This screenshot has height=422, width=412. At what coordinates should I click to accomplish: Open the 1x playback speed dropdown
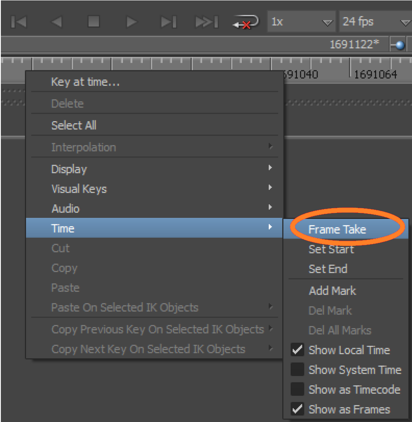pyautogui.click(x=301, y=22)
